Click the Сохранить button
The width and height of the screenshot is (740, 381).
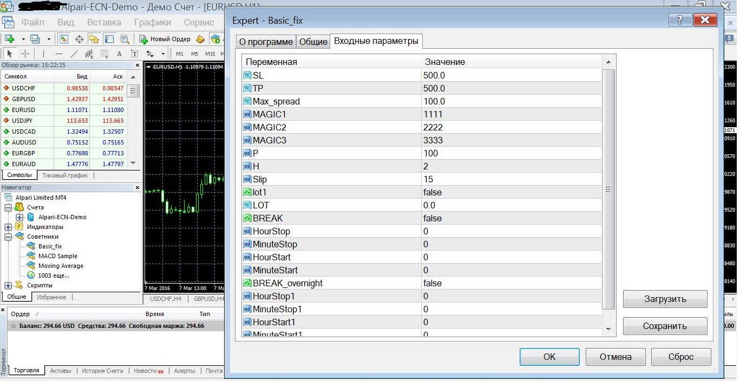point(665,326)
